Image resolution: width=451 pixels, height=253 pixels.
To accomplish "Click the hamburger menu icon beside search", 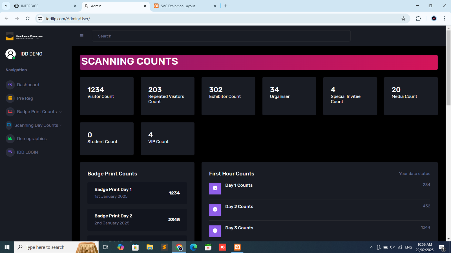I will pyautogui.click(x=82, y=35).
